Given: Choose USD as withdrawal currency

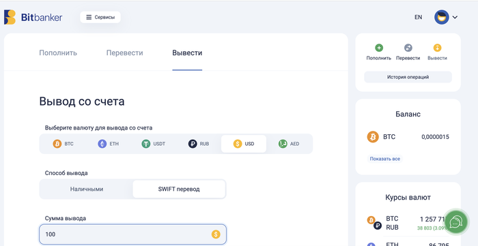Looking at the screenshot, I should tap(244, 144).
